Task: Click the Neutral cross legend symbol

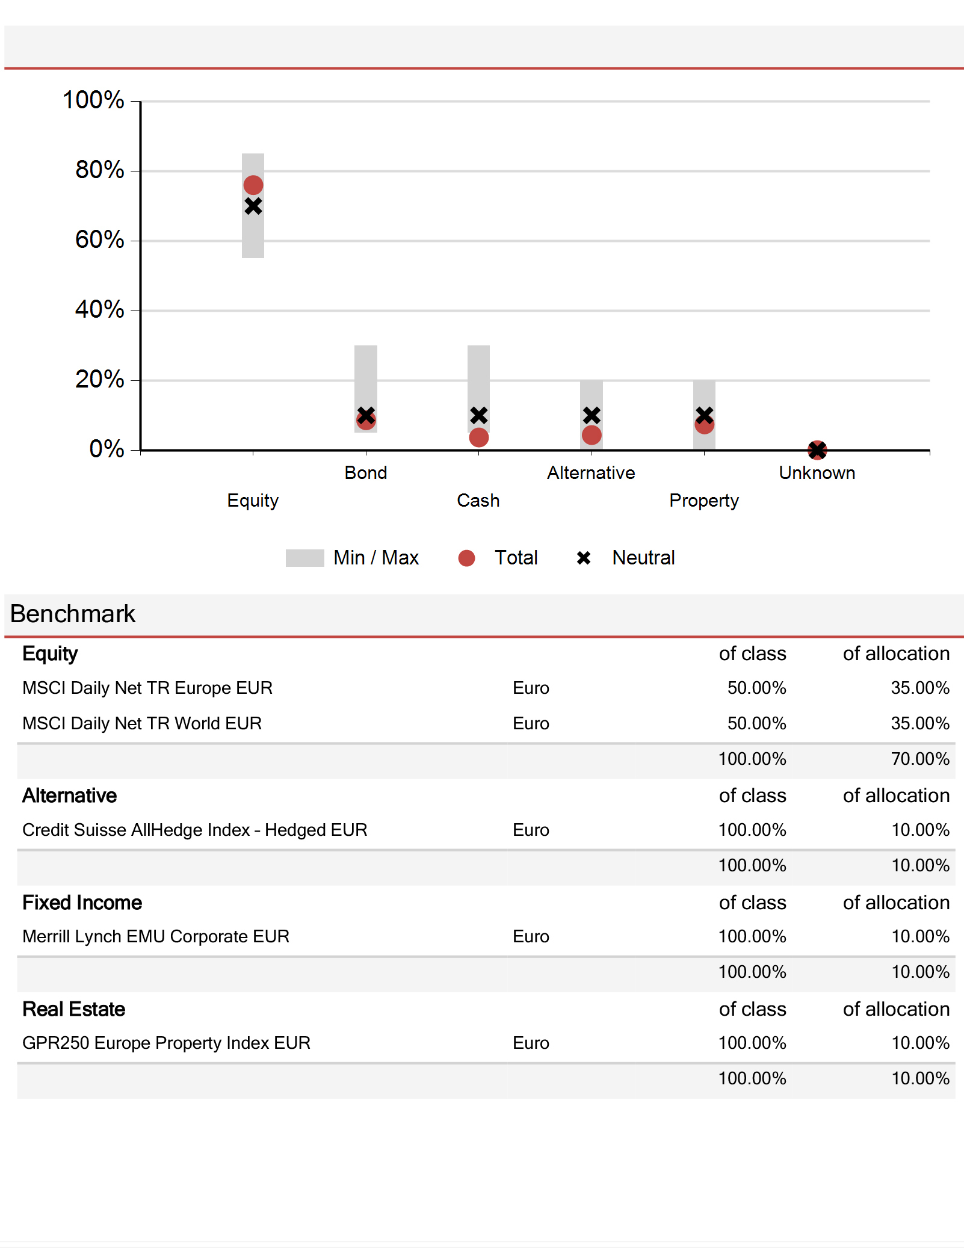Action: (x=583, y=558)
